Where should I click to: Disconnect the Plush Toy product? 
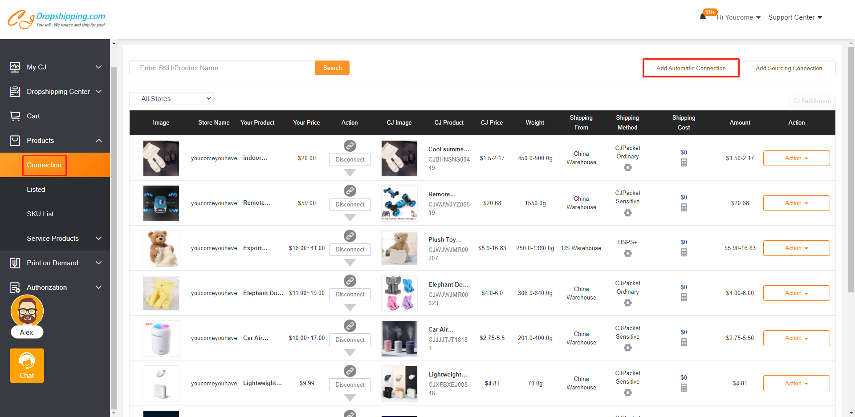[350, 250]
